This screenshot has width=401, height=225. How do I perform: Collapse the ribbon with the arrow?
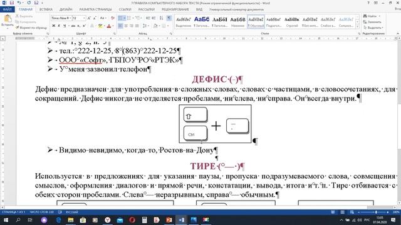[x=398, y=33]
